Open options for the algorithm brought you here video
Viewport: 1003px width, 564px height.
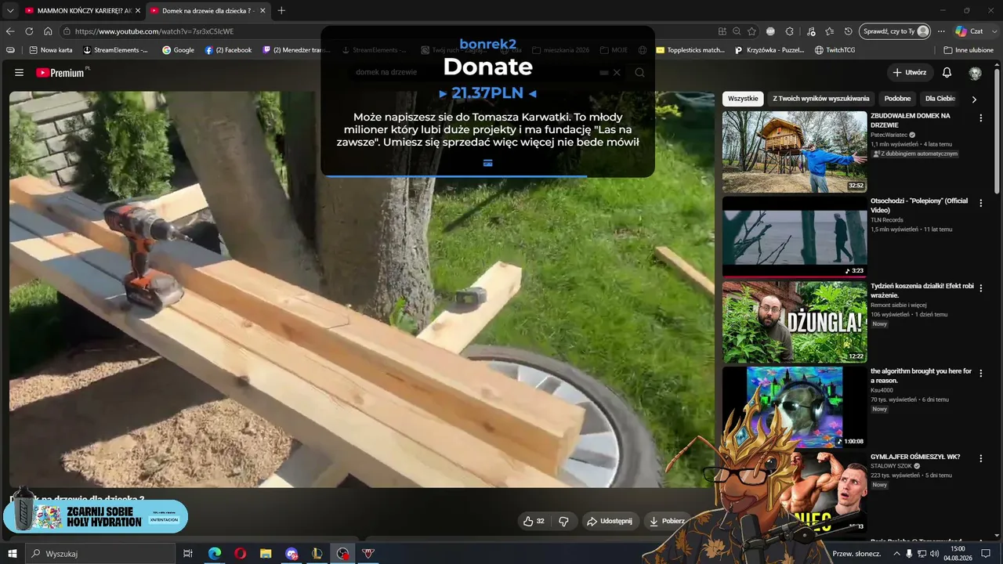coord(981,374)
